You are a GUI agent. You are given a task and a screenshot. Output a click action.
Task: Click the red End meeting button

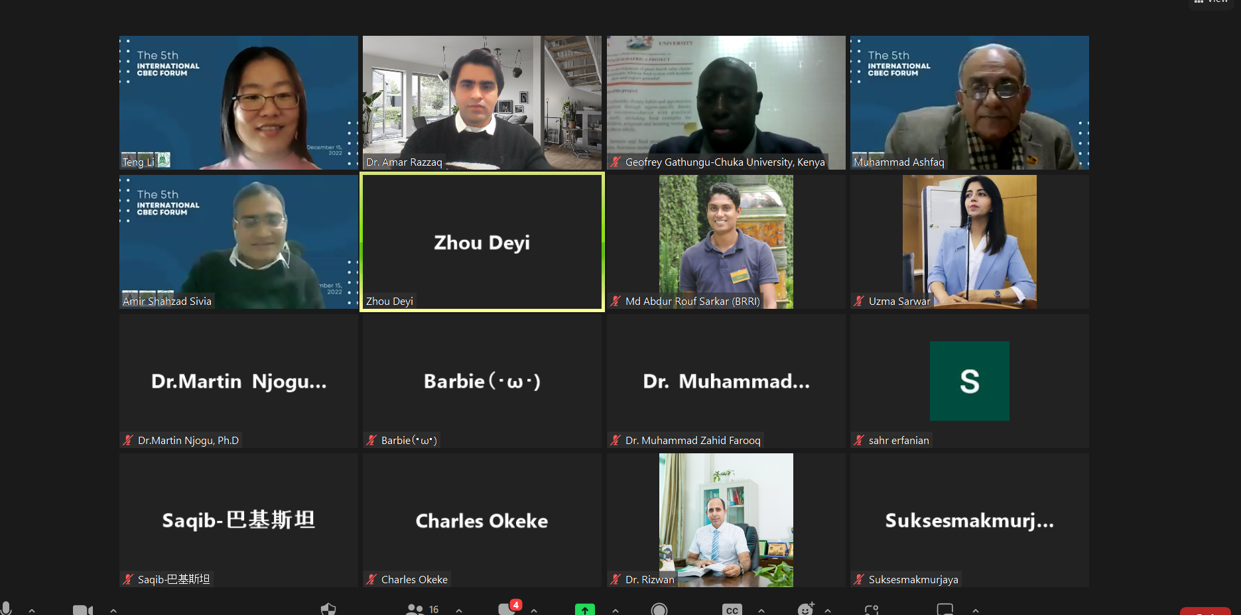click(x=1205, y=611)
